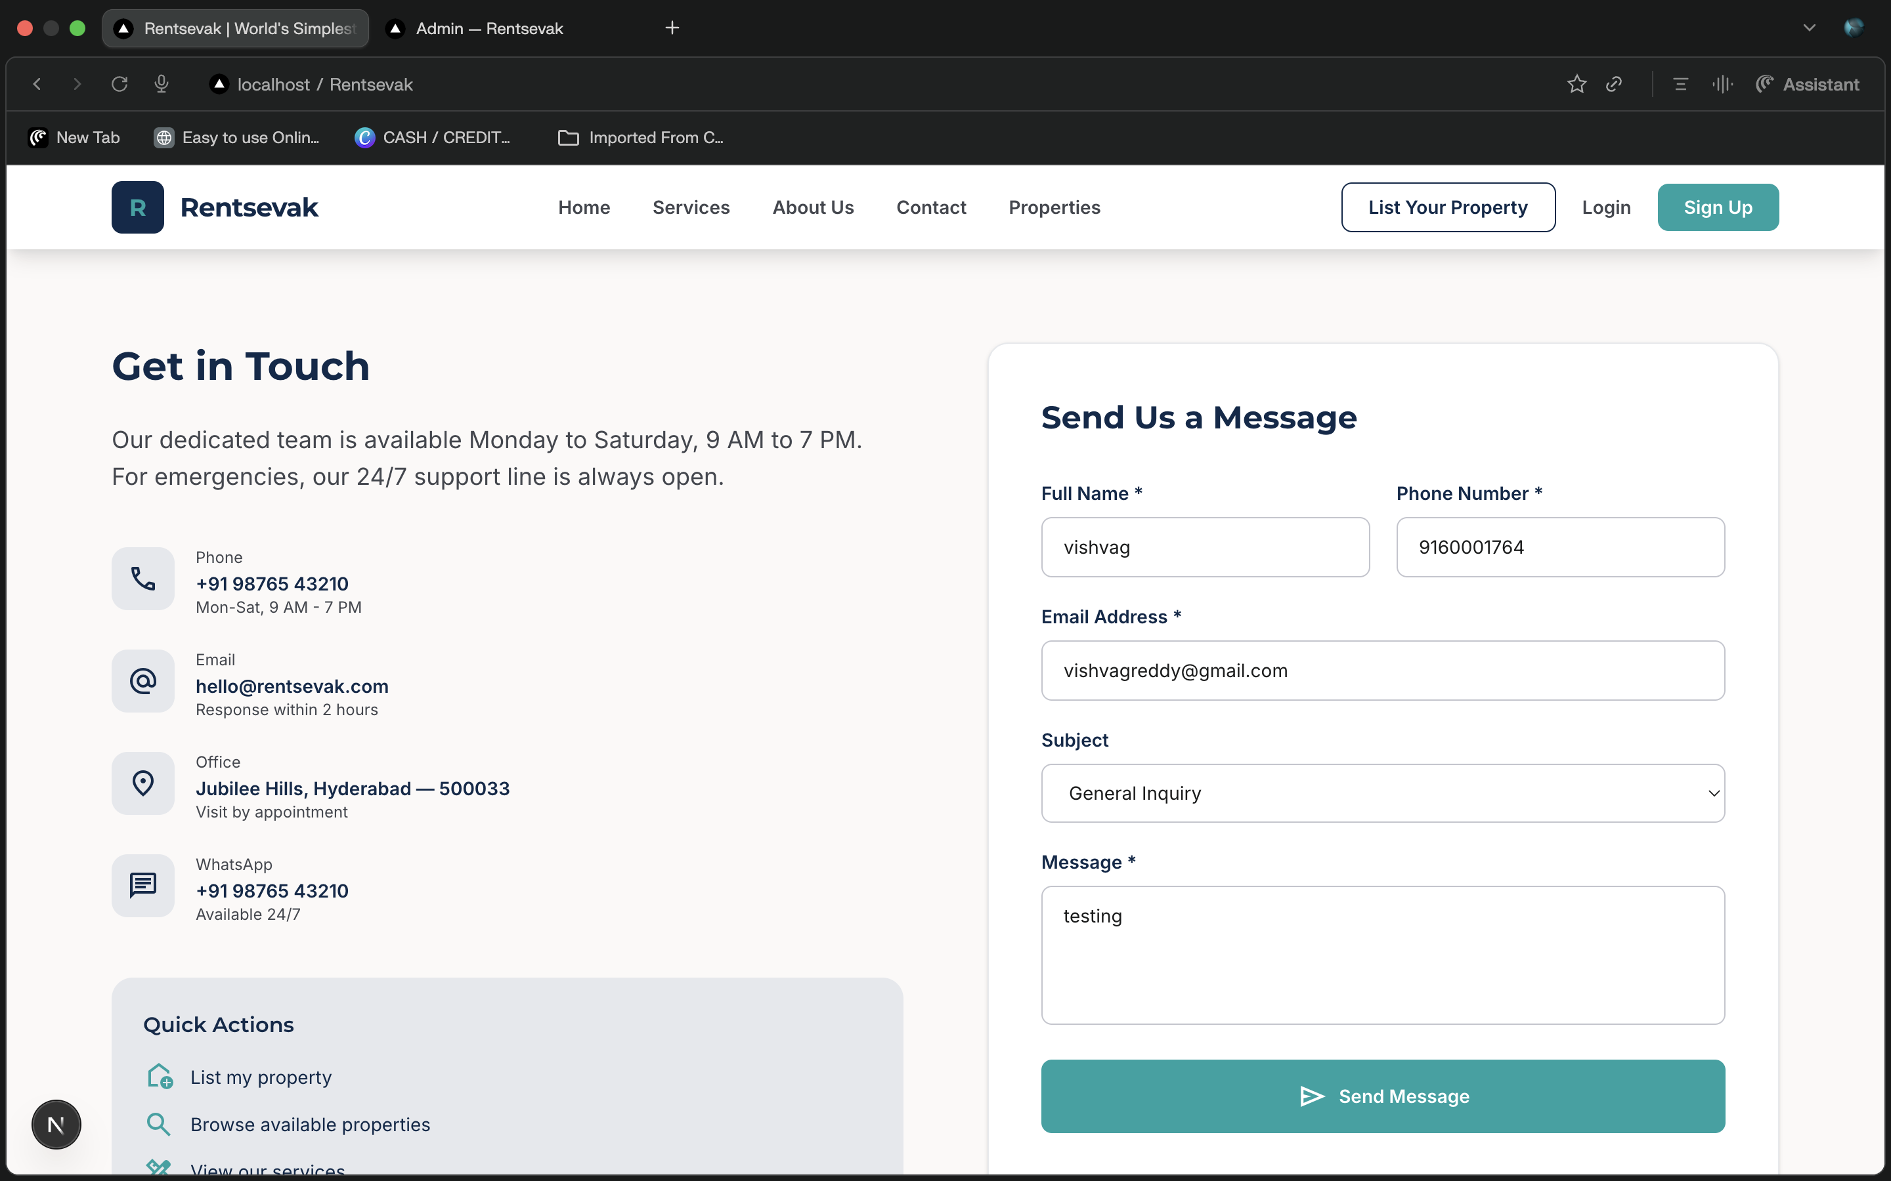This screenshot has width=1891, height=1181.
Task: Click the "Mon-Sat, 9 AM - 7 PM" text
Action: tap(278, 607)
